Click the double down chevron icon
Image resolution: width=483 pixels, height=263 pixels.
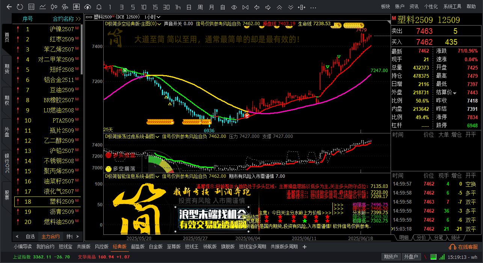(x=291, y=7)
